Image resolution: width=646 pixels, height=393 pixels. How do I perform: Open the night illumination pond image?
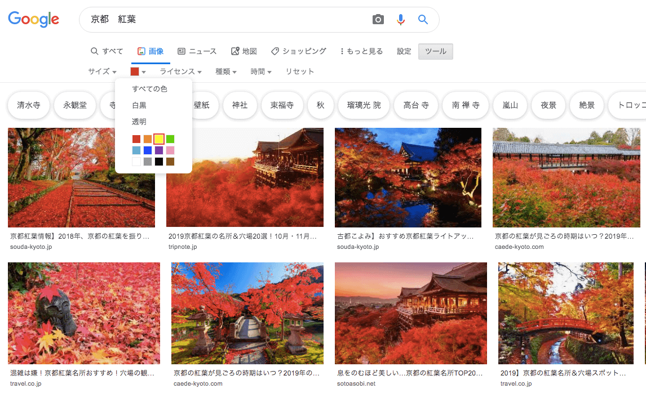(x=408, y=177)
